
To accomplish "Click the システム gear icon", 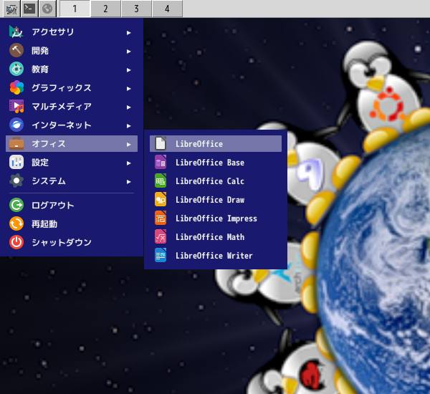I will [16, 181].
